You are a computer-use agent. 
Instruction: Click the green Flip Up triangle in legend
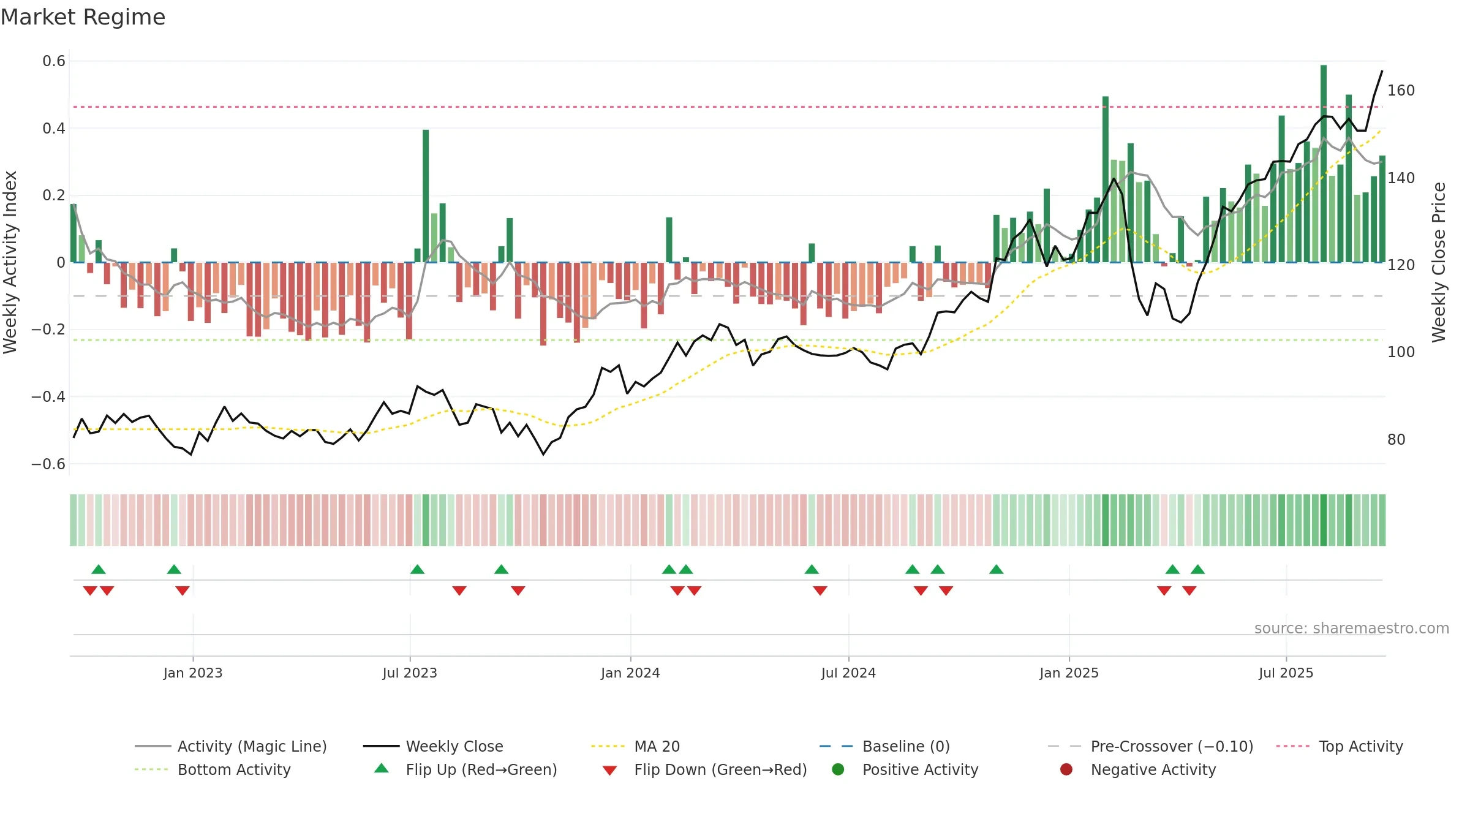click(x=382, y=768)
